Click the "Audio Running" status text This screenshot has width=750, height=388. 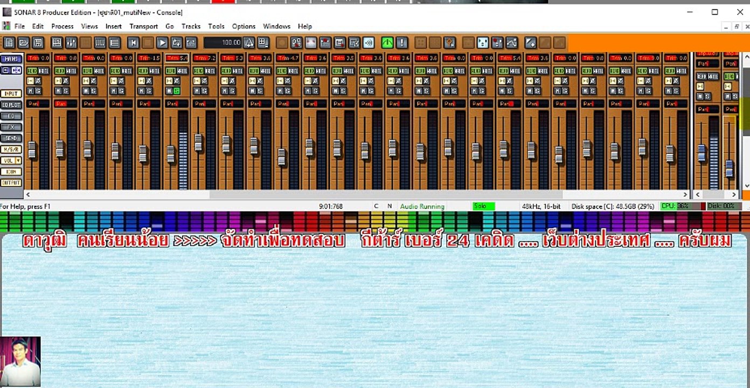click(422, 206)
